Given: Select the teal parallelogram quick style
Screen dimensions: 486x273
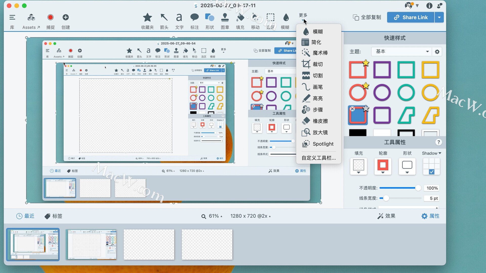Looking at the screenshot, I should click(x=406, y=116).
